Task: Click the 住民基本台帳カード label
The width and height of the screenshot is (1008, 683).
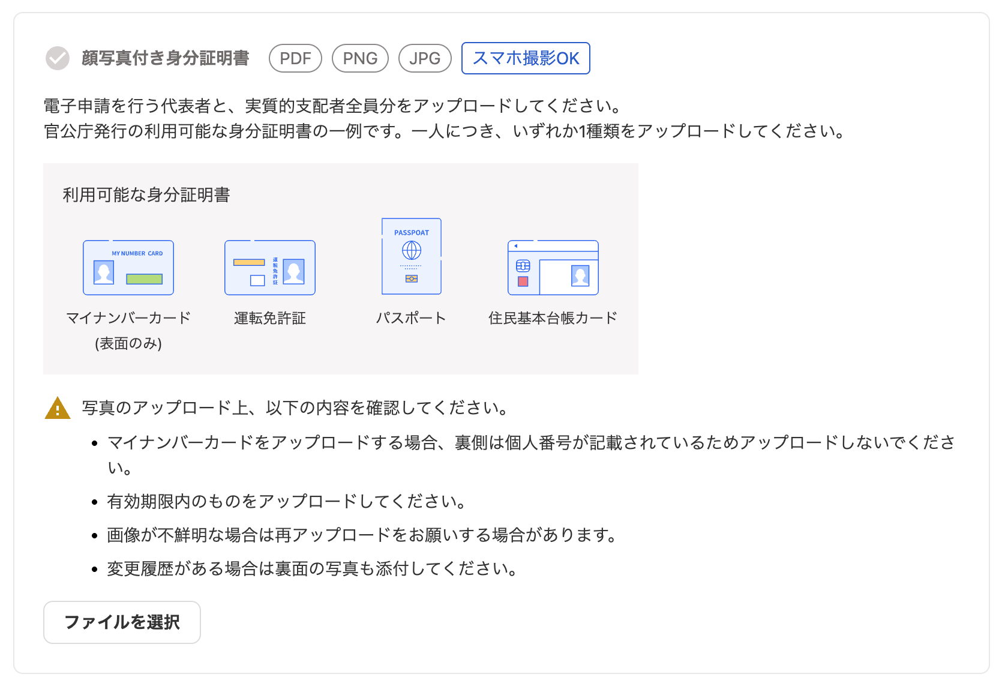Action: [x=553, y=318]
